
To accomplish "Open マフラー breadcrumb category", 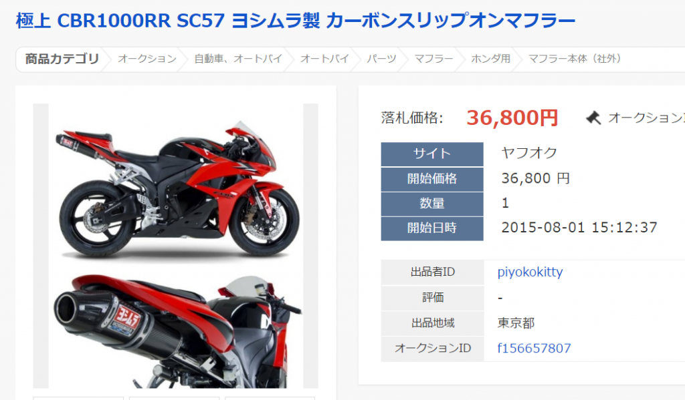I will tap(433, 59).
